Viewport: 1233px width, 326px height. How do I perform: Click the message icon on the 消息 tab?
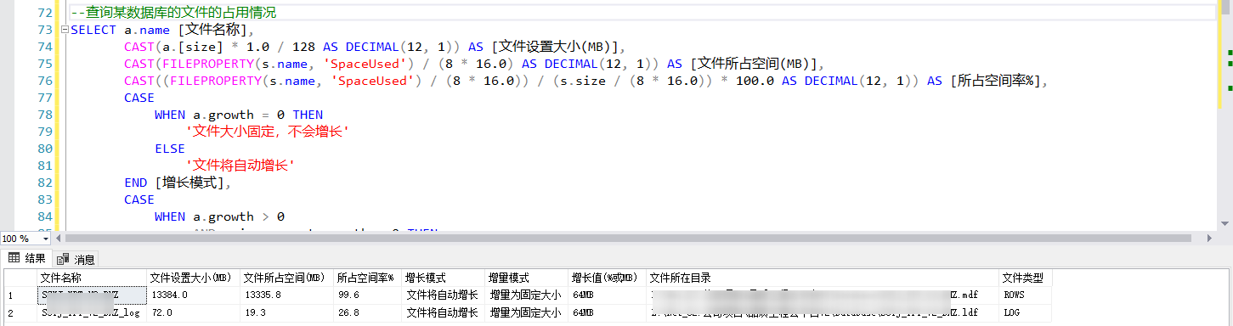click(63, 259)
